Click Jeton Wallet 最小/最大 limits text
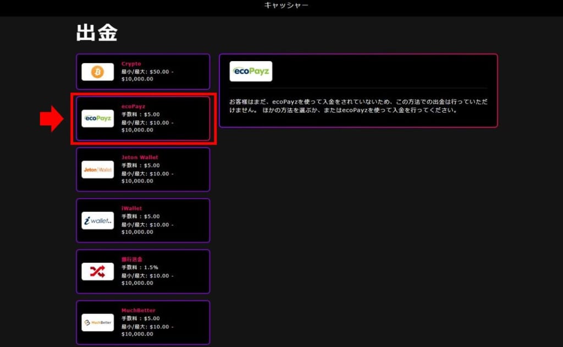 (x=147, y=177)
